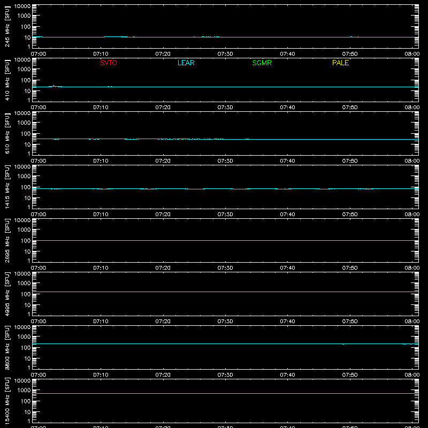The image size is (428, 428).
Task: Select the 245 MHz [SFU] axis title
Action: point(7,26)
